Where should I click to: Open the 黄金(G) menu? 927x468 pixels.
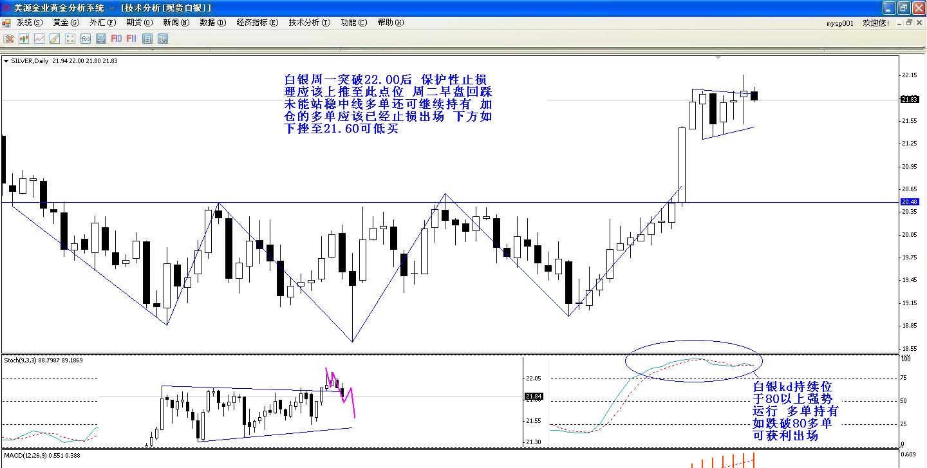[x=66, y=23]
